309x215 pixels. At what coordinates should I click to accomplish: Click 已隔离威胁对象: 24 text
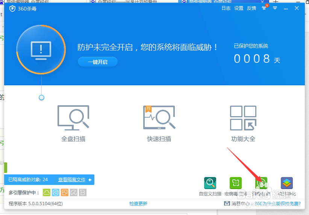coord(28,180)
